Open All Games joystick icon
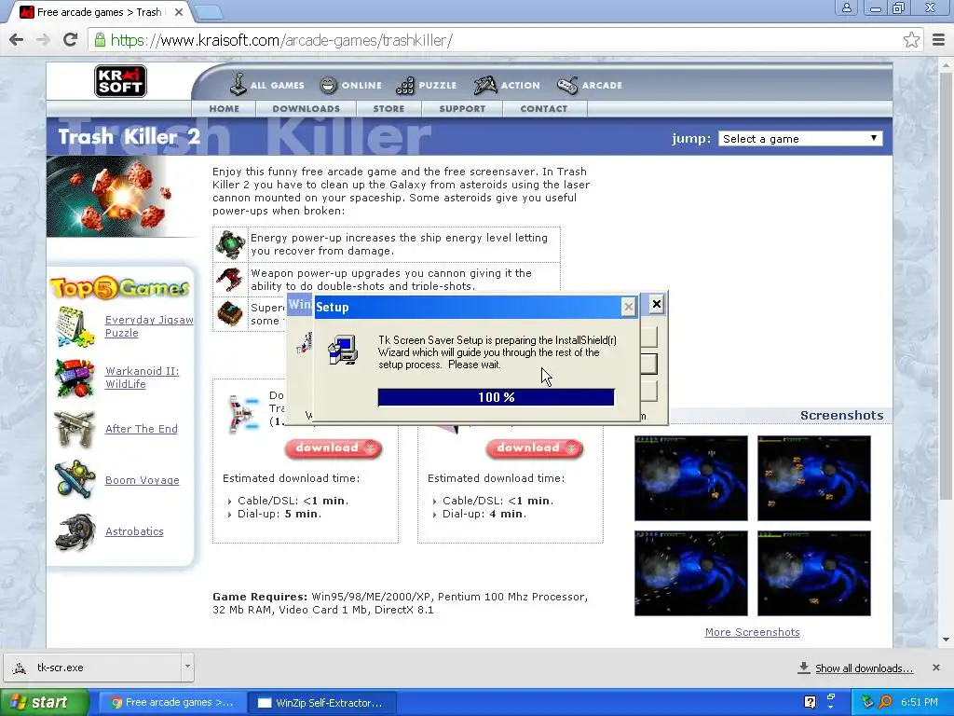This screenshot has width=954, height=716. coord(238,85)
